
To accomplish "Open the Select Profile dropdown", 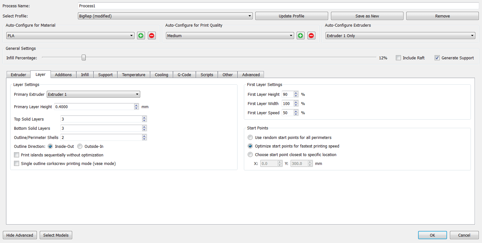I will pos(165,16).
